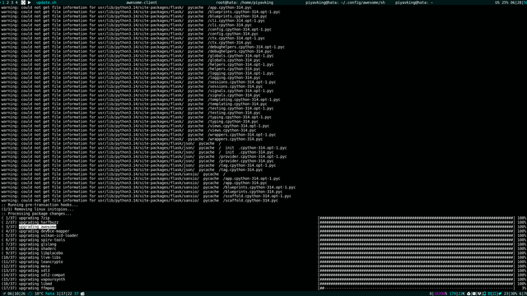The width and height of the screenshot is (527, 296).
Task: Click the 25% indicator in top bar
Action: tap(505, 2)
